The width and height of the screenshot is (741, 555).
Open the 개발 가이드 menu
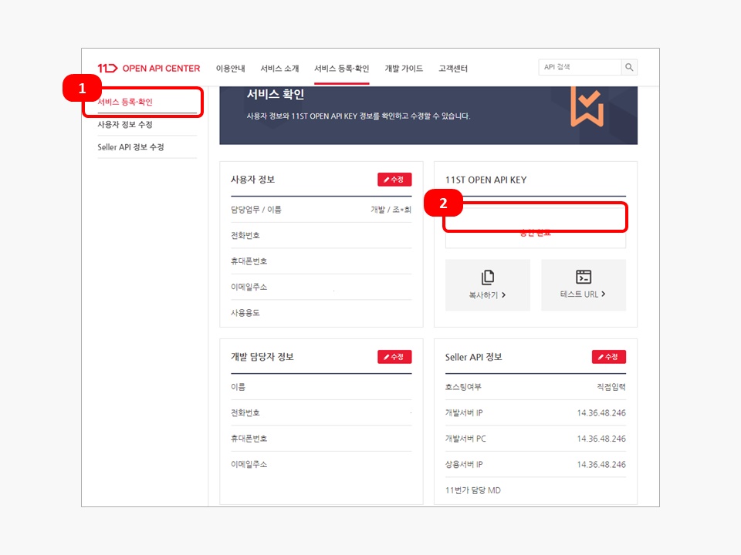(x=404, y=69)
